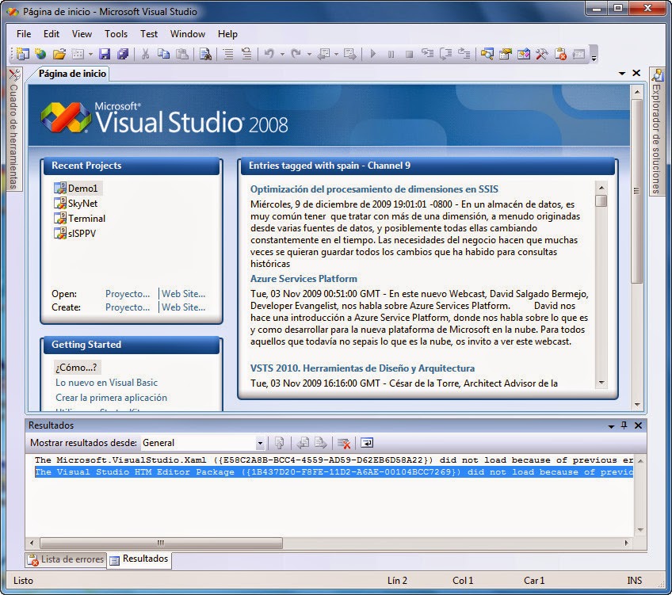Click Web Site link in the Create row
Image resolution: width=672 pixels, height=595 pixels.
(183, 307)
